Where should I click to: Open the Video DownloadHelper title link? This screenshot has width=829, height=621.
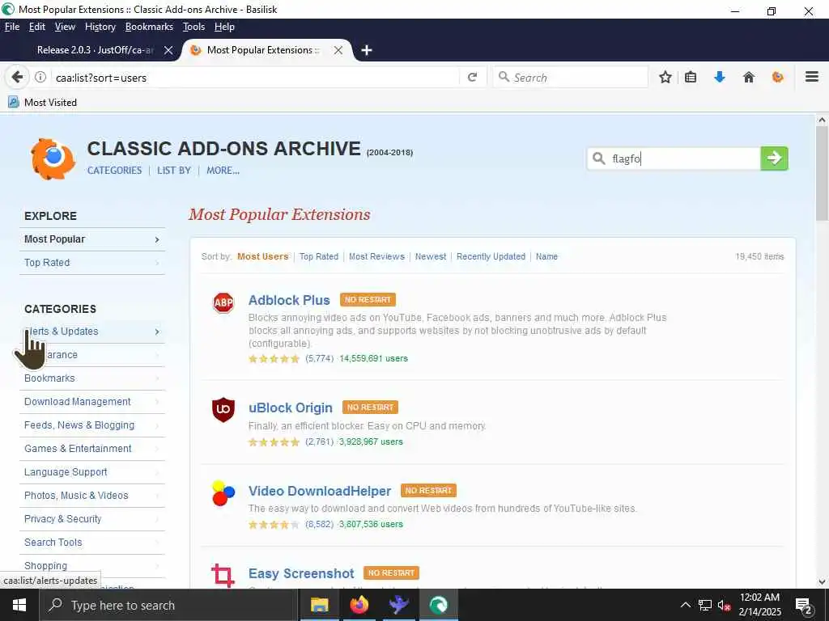pos(320,491)
